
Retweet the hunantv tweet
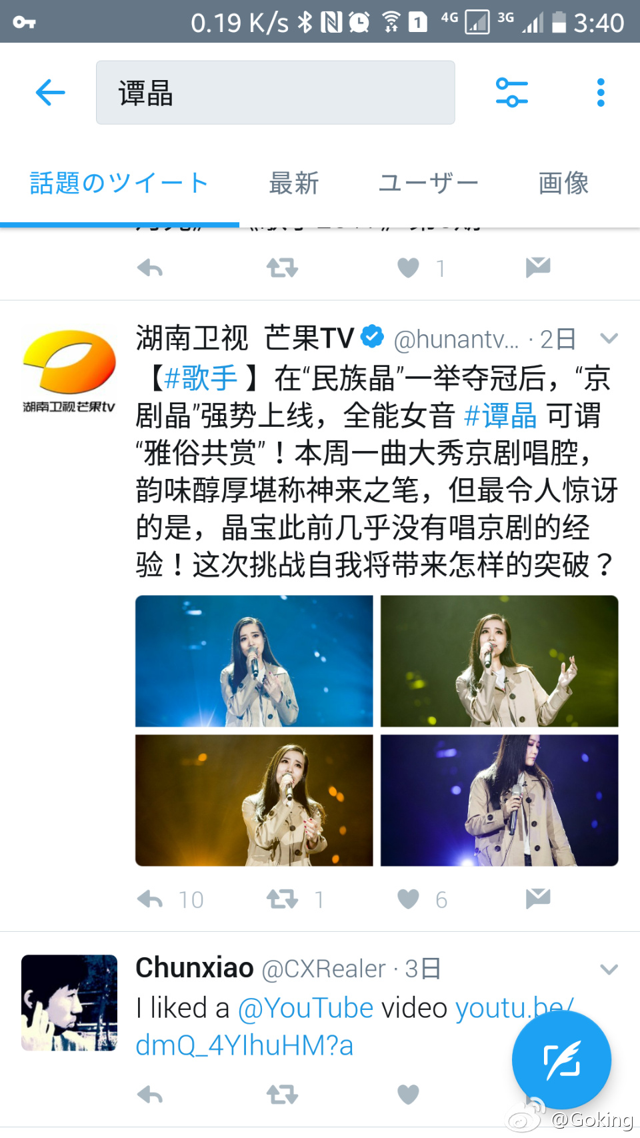pos(282,899)
